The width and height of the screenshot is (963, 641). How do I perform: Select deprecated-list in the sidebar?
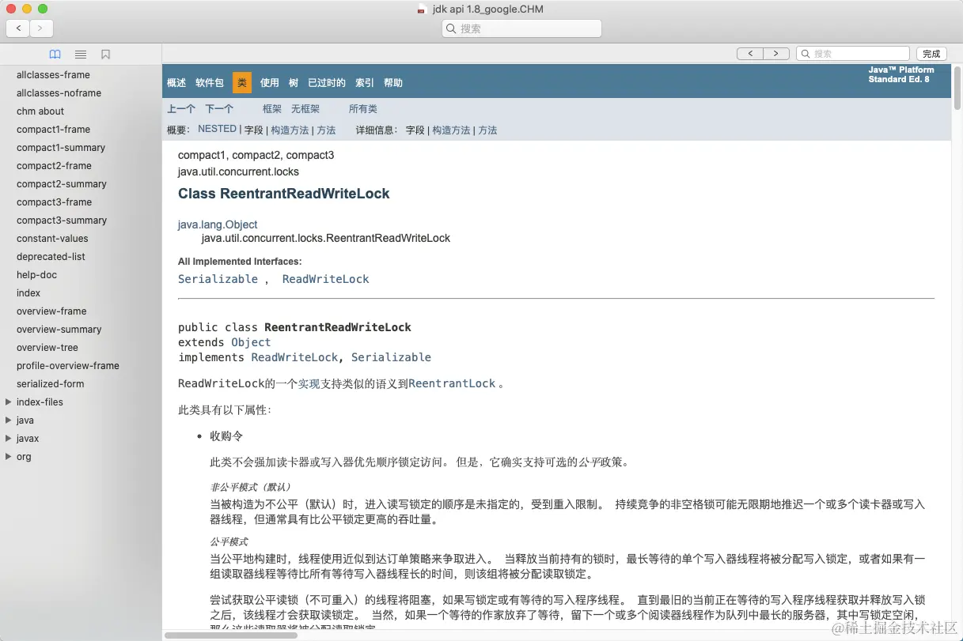(51, 257)
